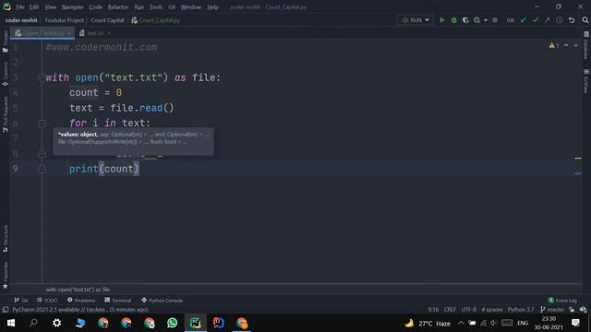Open the Navigate menu
591x332 pixels.
[x=72, y=6]
